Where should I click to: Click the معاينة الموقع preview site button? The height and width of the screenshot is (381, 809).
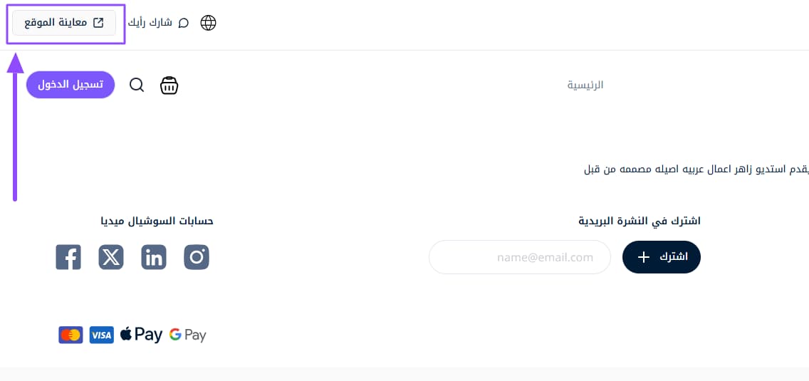point(64,23)
